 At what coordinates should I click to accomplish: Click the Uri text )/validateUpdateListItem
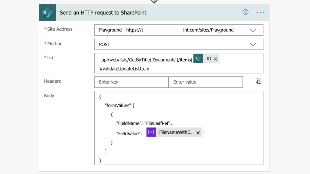[x=124, y=69]
